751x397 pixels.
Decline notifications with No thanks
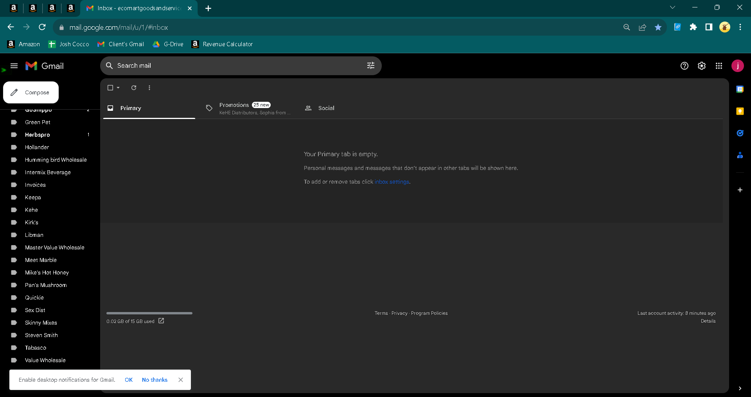[155, 380]
